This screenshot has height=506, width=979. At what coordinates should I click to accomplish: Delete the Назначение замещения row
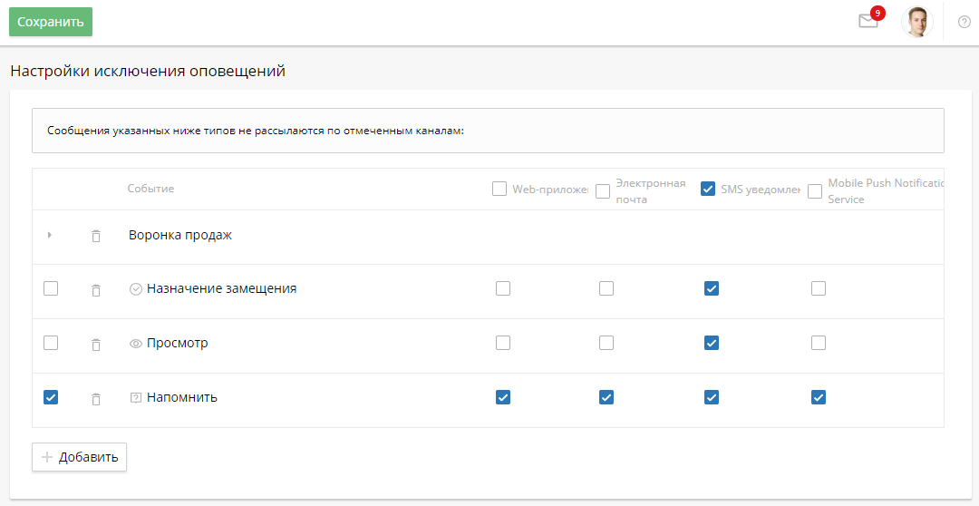95,290
